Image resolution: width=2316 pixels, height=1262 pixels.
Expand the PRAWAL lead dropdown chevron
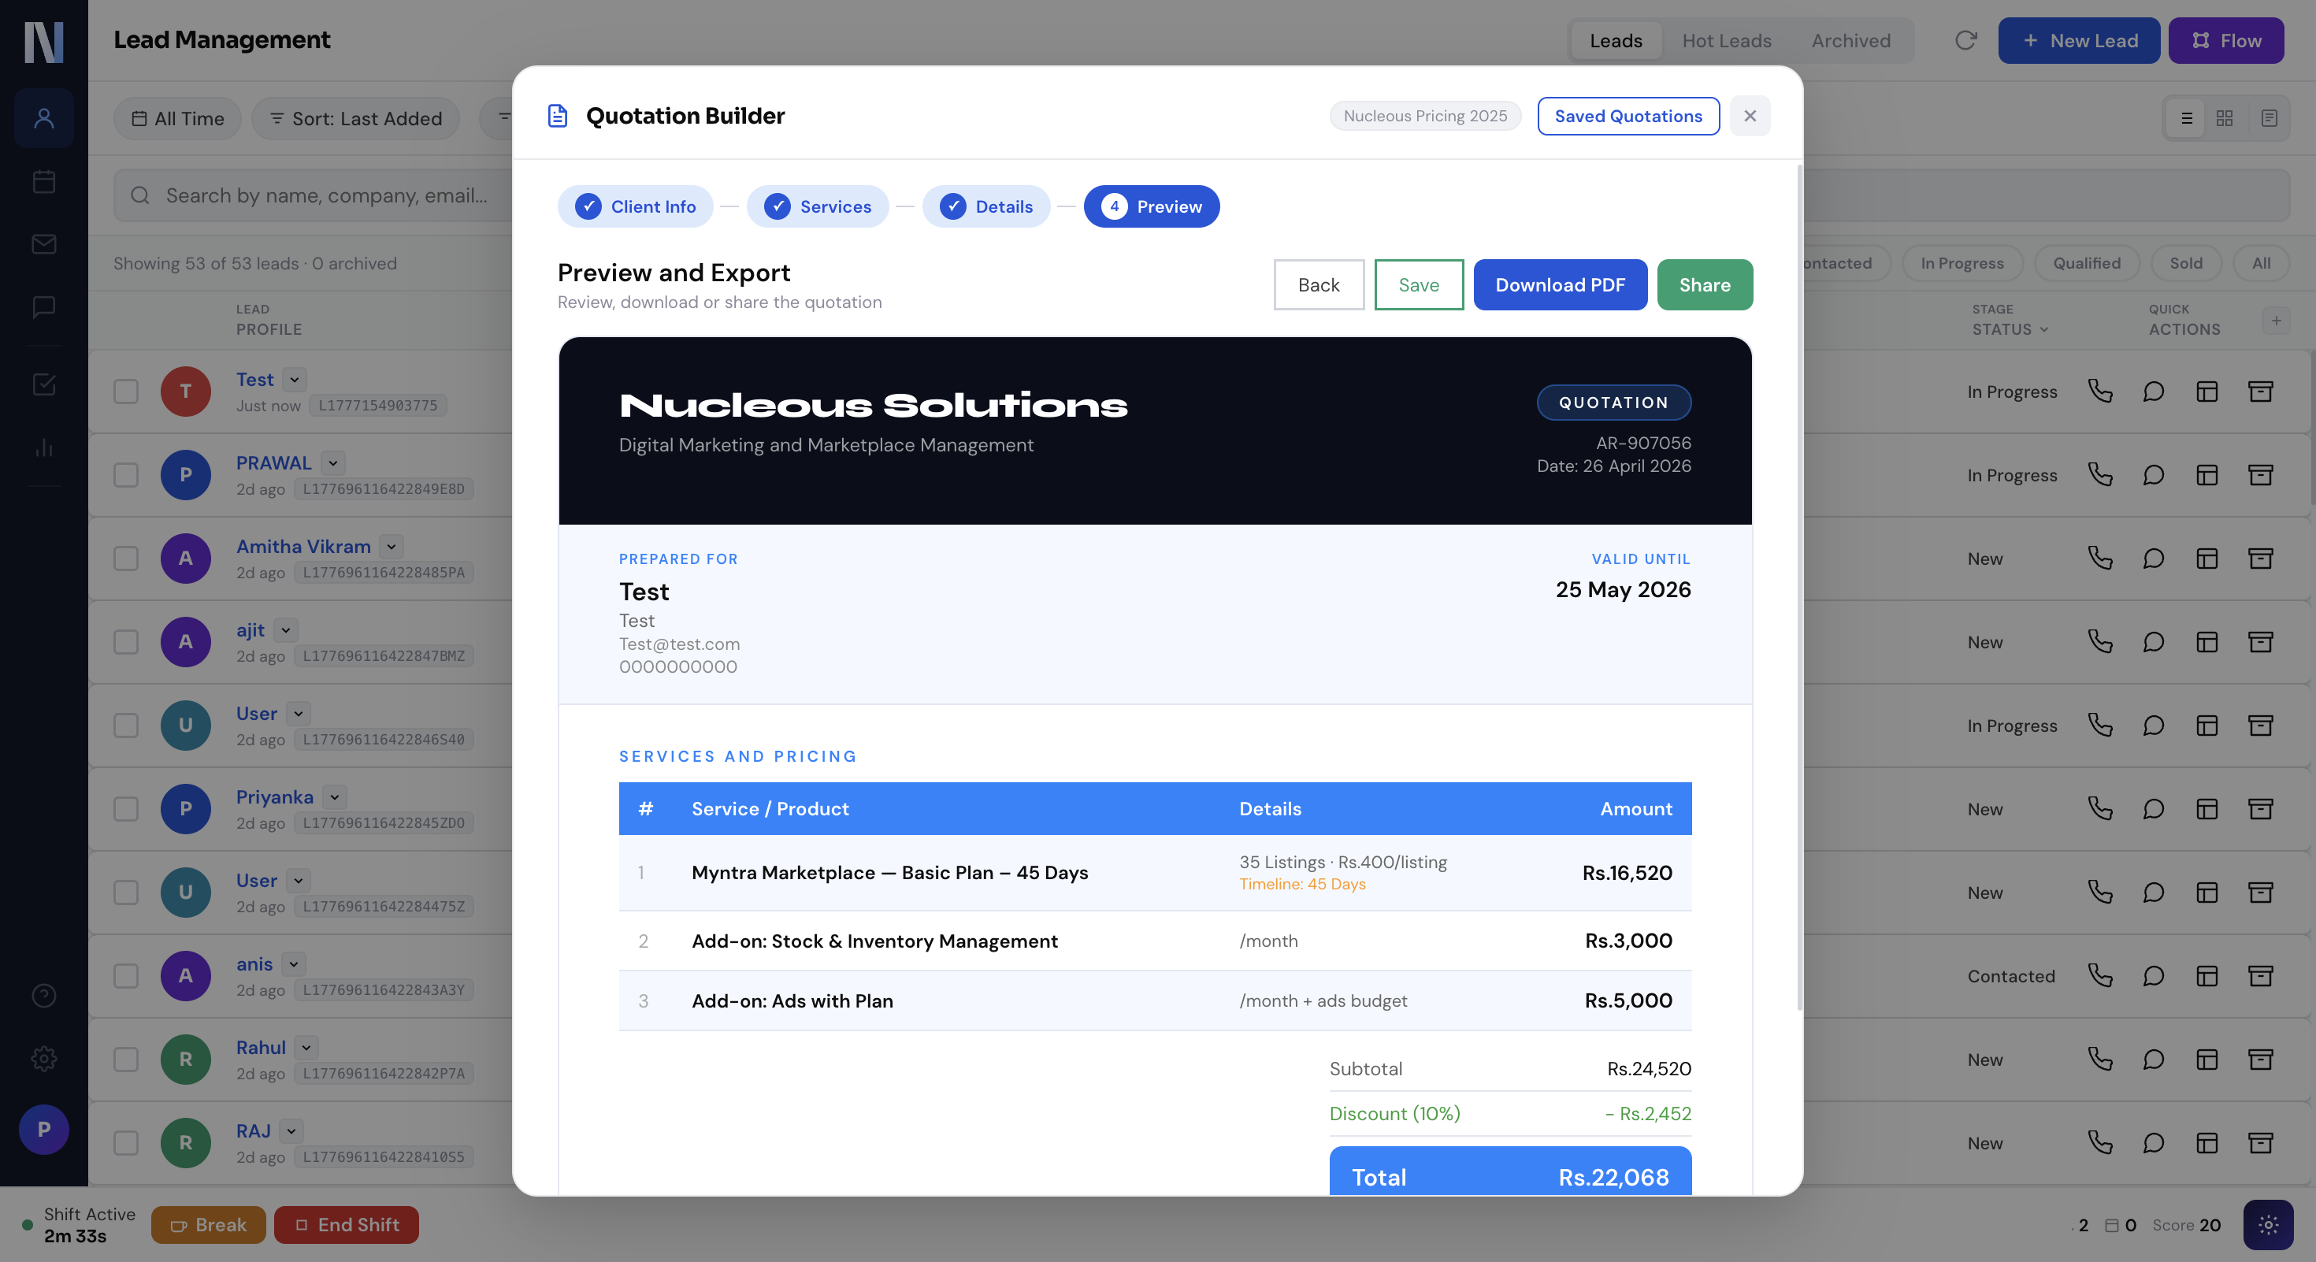coord(332,463)
